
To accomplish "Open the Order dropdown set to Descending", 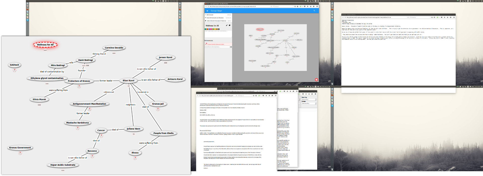I will tap(309, 103).
